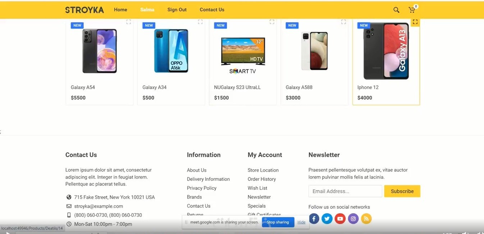The height and width of the screenshot is (234, 484).
Task: Click the envelope icon beside the email address
Action: click(x=69, y=206)
